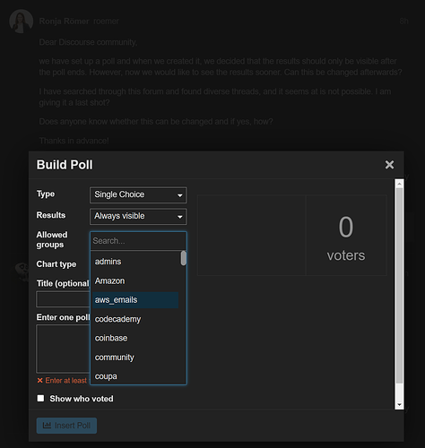Select the coupa group option
The image size is (425, 448).
click(135, 376)
